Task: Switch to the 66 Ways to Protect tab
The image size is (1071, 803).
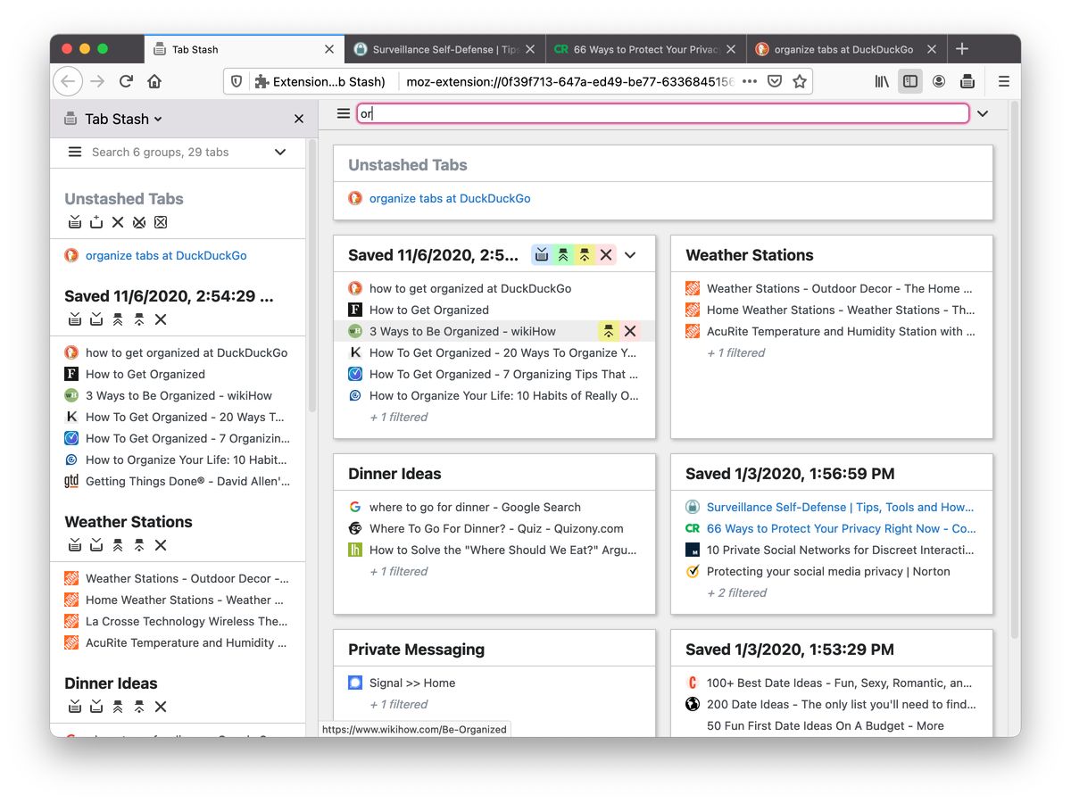Action: pos(638,49)
